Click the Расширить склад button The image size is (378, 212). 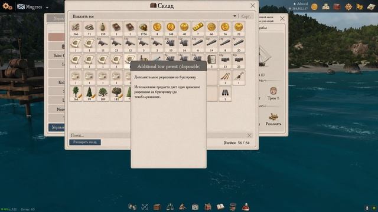click(85, 143)
